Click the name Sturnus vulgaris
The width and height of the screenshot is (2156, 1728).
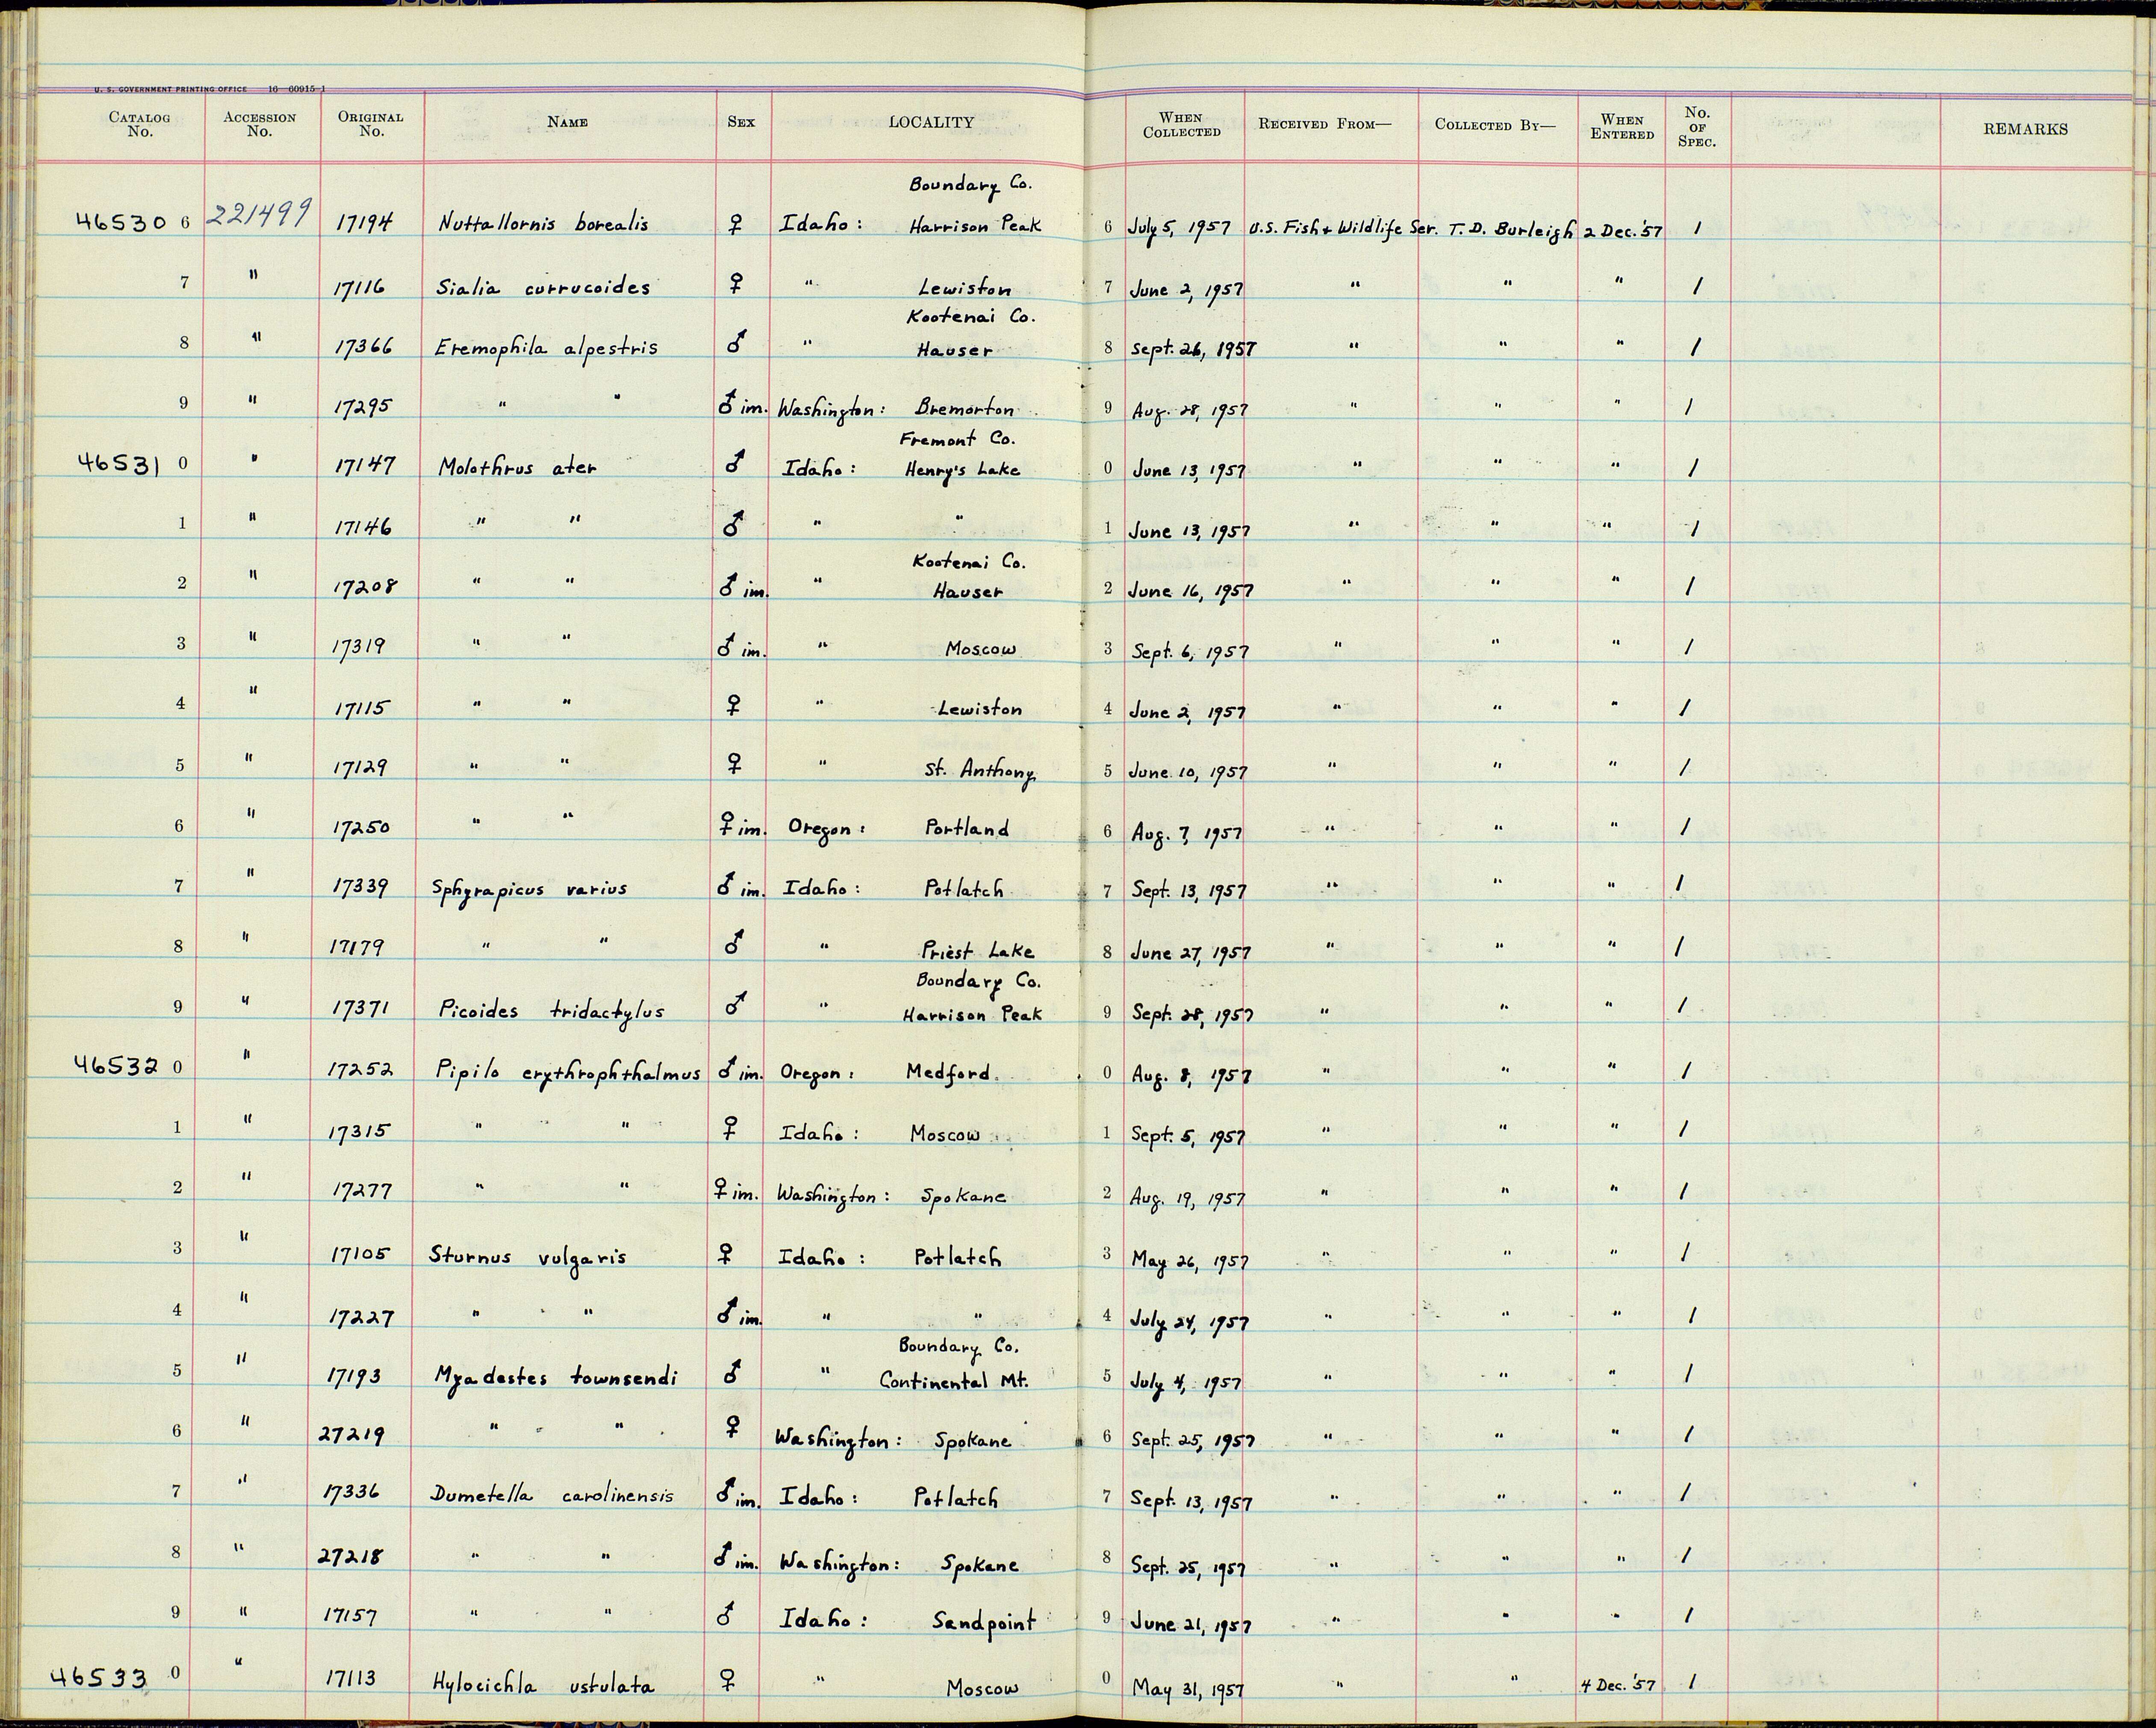pyautogui.click(x=528, y=1257)
